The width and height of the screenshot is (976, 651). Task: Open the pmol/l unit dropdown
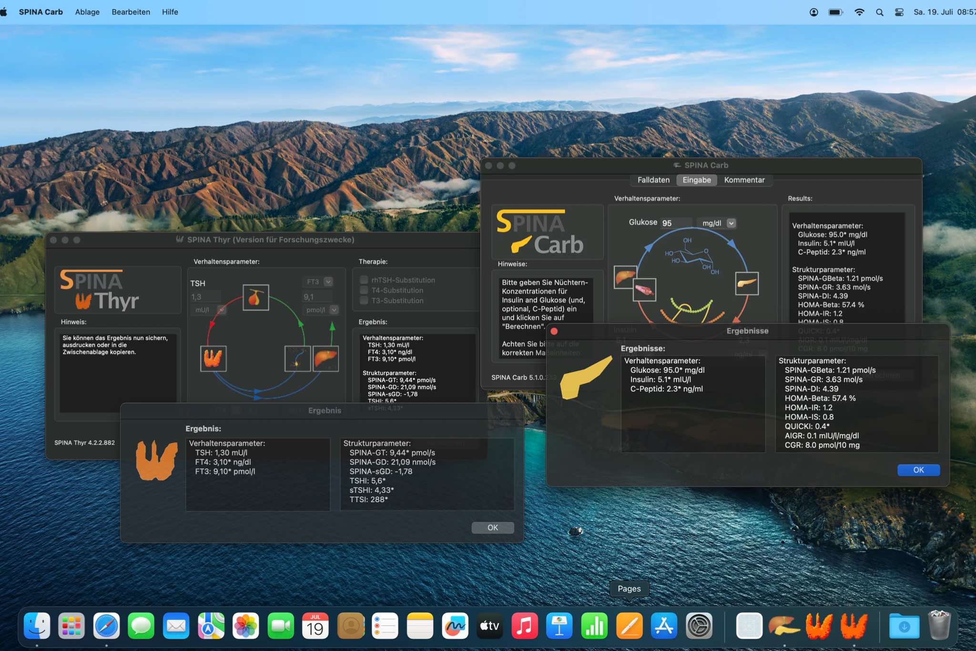coord(334,310)
